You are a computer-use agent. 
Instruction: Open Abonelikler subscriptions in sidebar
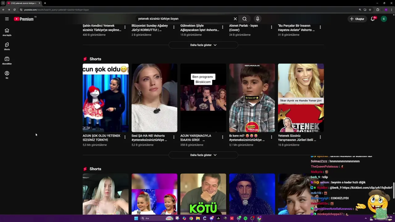click(7, 61)
